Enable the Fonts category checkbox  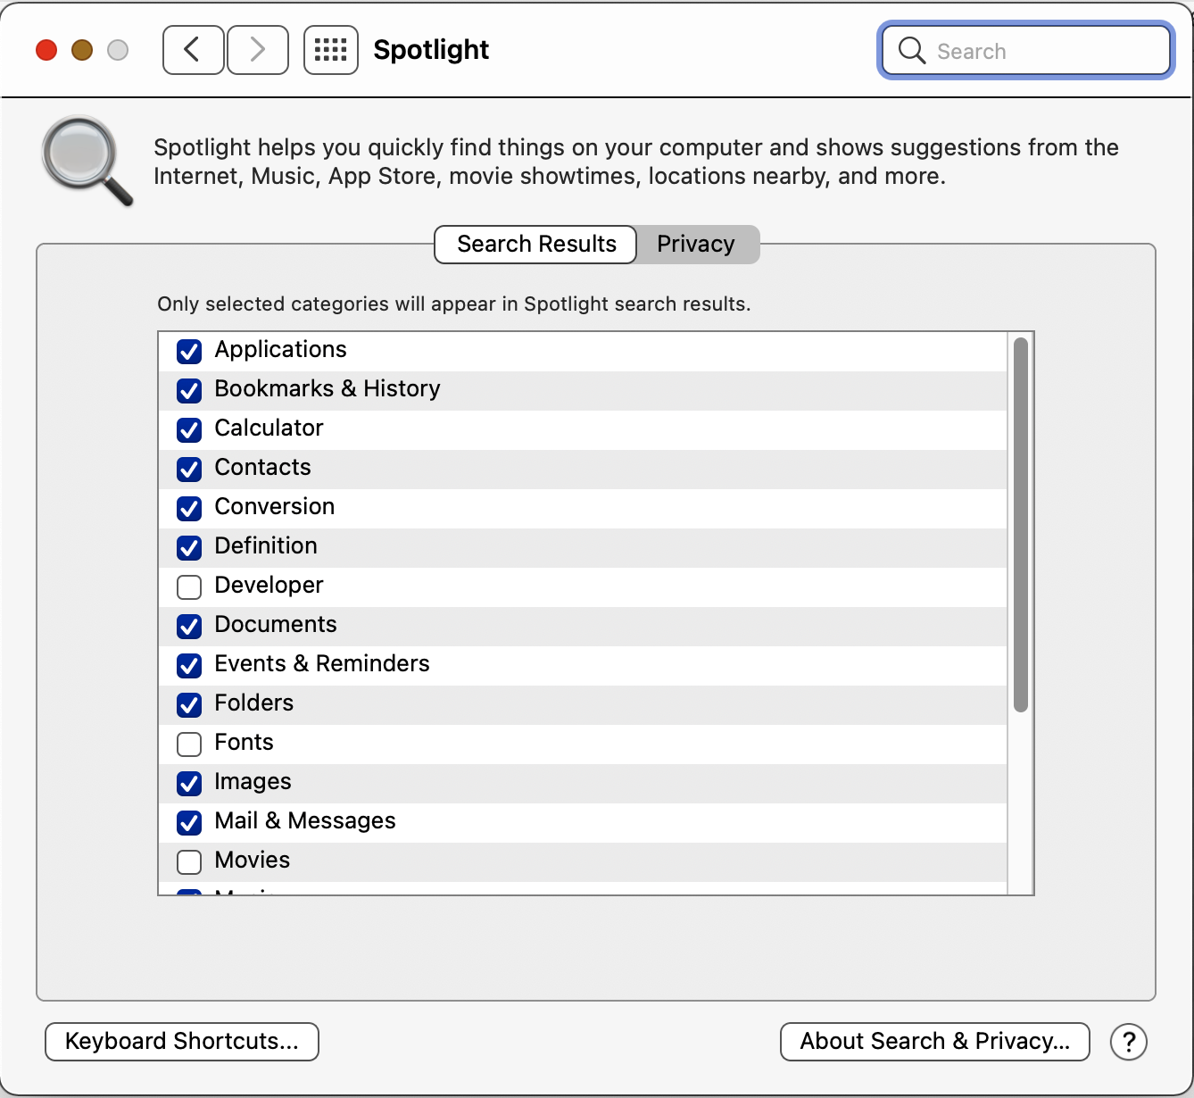click(x=189, y=744)
